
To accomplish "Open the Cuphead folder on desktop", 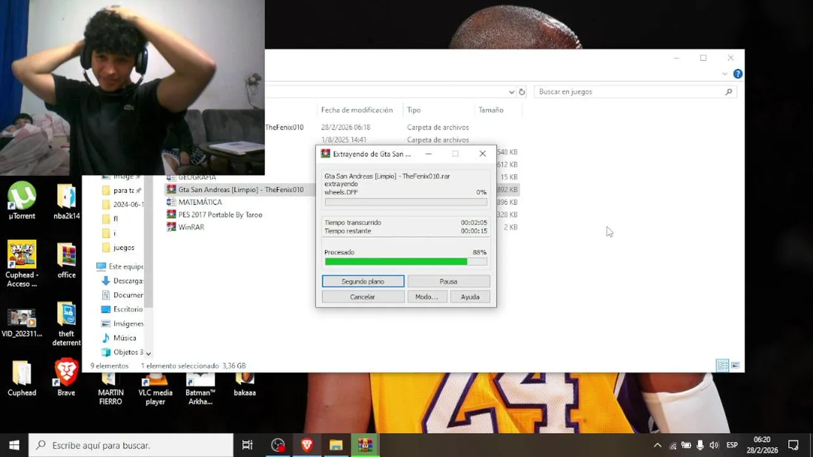I will tap(22, 379).
